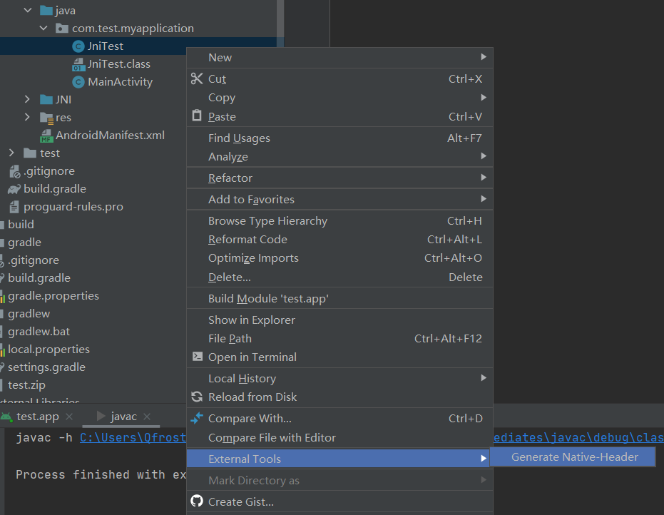Select the MainActivity class icon
The height and width of the screenshot is (515, 664).
(78, 82)
